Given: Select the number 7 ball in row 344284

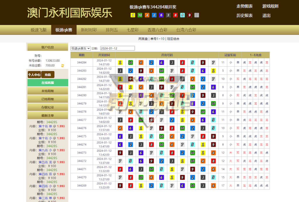Looking at the screenshot, I should (213, 63).
